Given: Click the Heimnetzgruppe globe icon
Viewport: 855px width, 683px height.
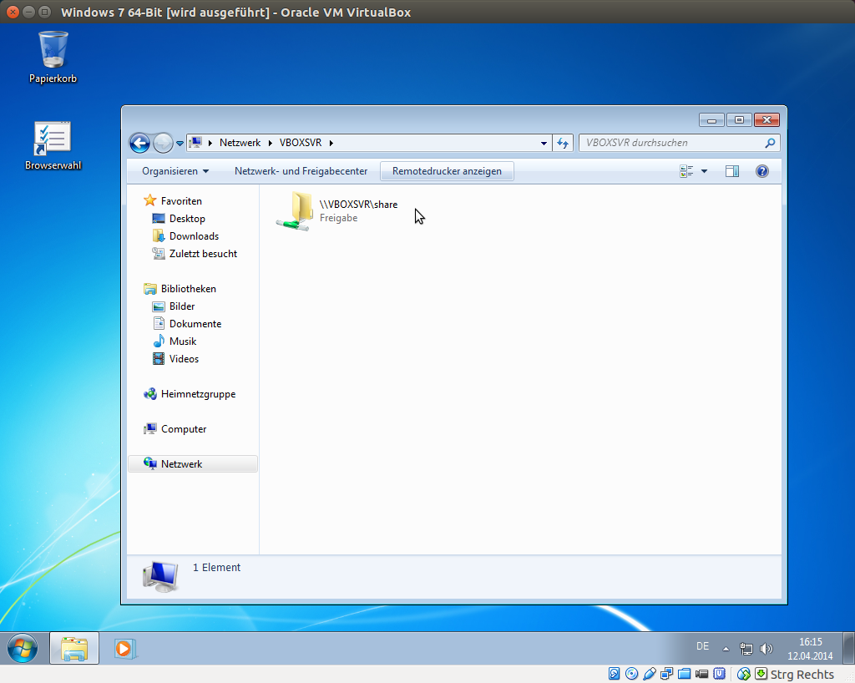Looking at the screenshot, I should 150,393.
